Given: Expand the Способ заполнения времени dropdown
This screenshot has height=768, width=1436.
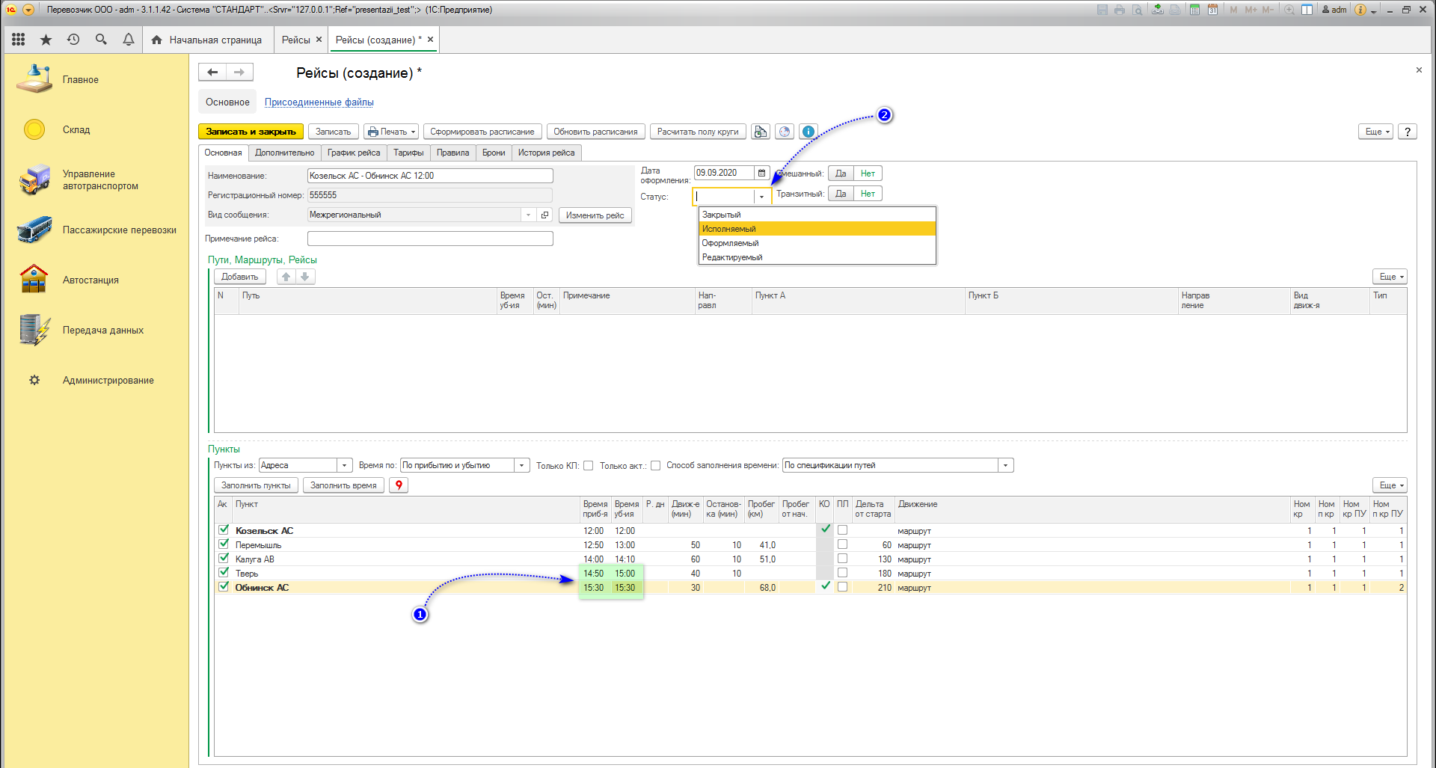Looking at the screenshot, I should click(x=1005, y=466).
